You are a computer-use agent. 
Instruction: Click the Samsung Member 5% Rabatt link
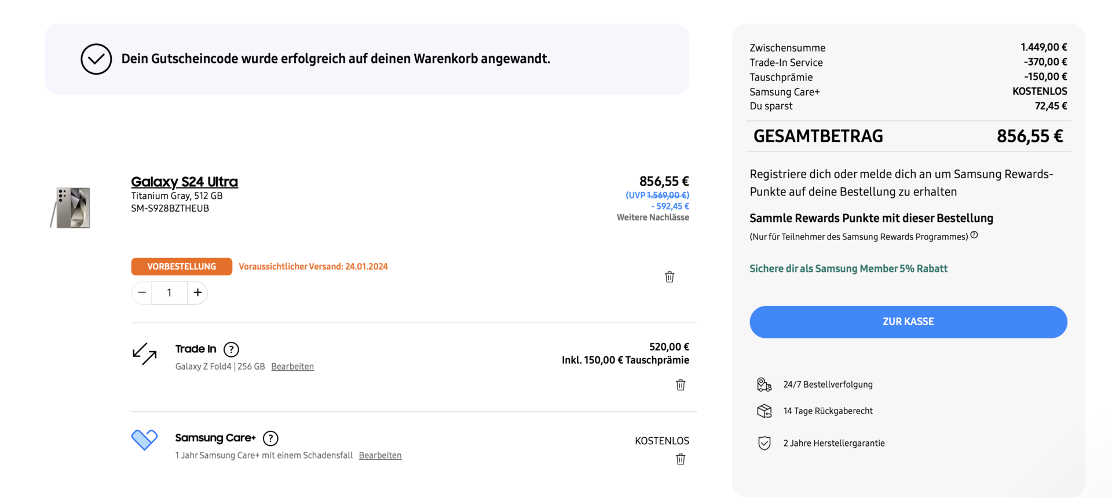(x=848, y=268)
